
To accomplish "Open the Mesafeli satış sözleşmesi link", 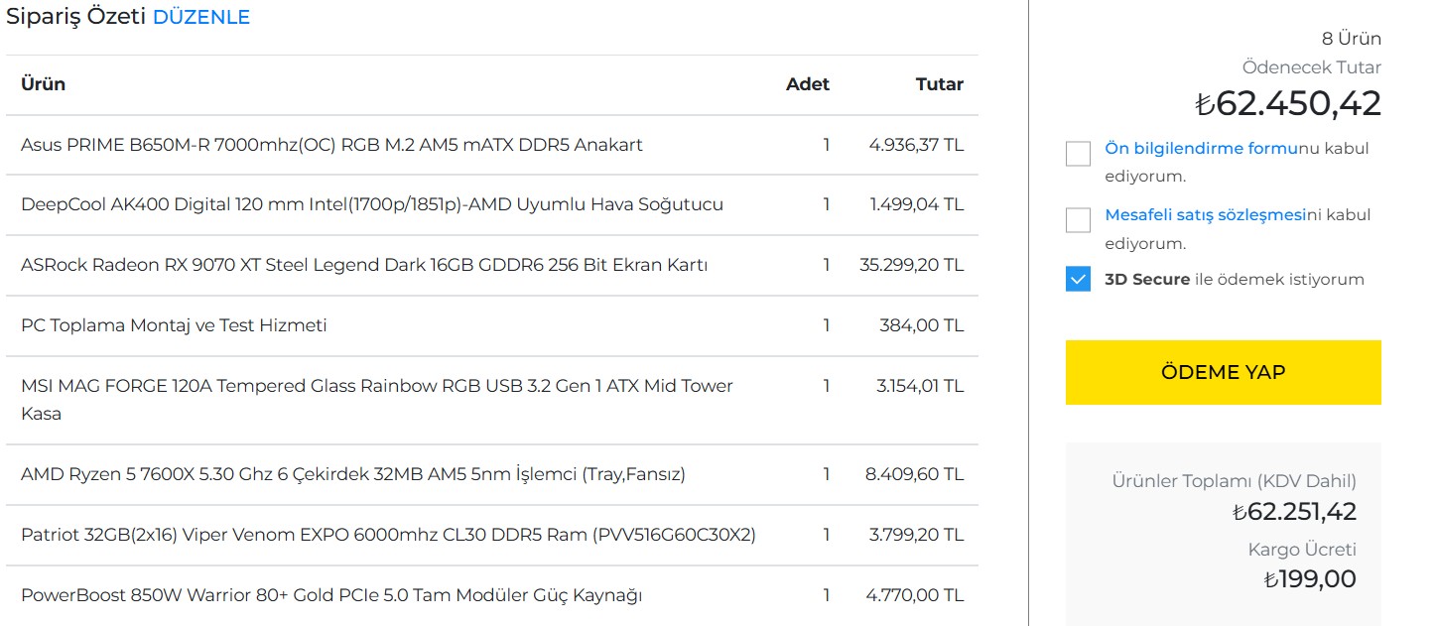I will (1205, 215).
